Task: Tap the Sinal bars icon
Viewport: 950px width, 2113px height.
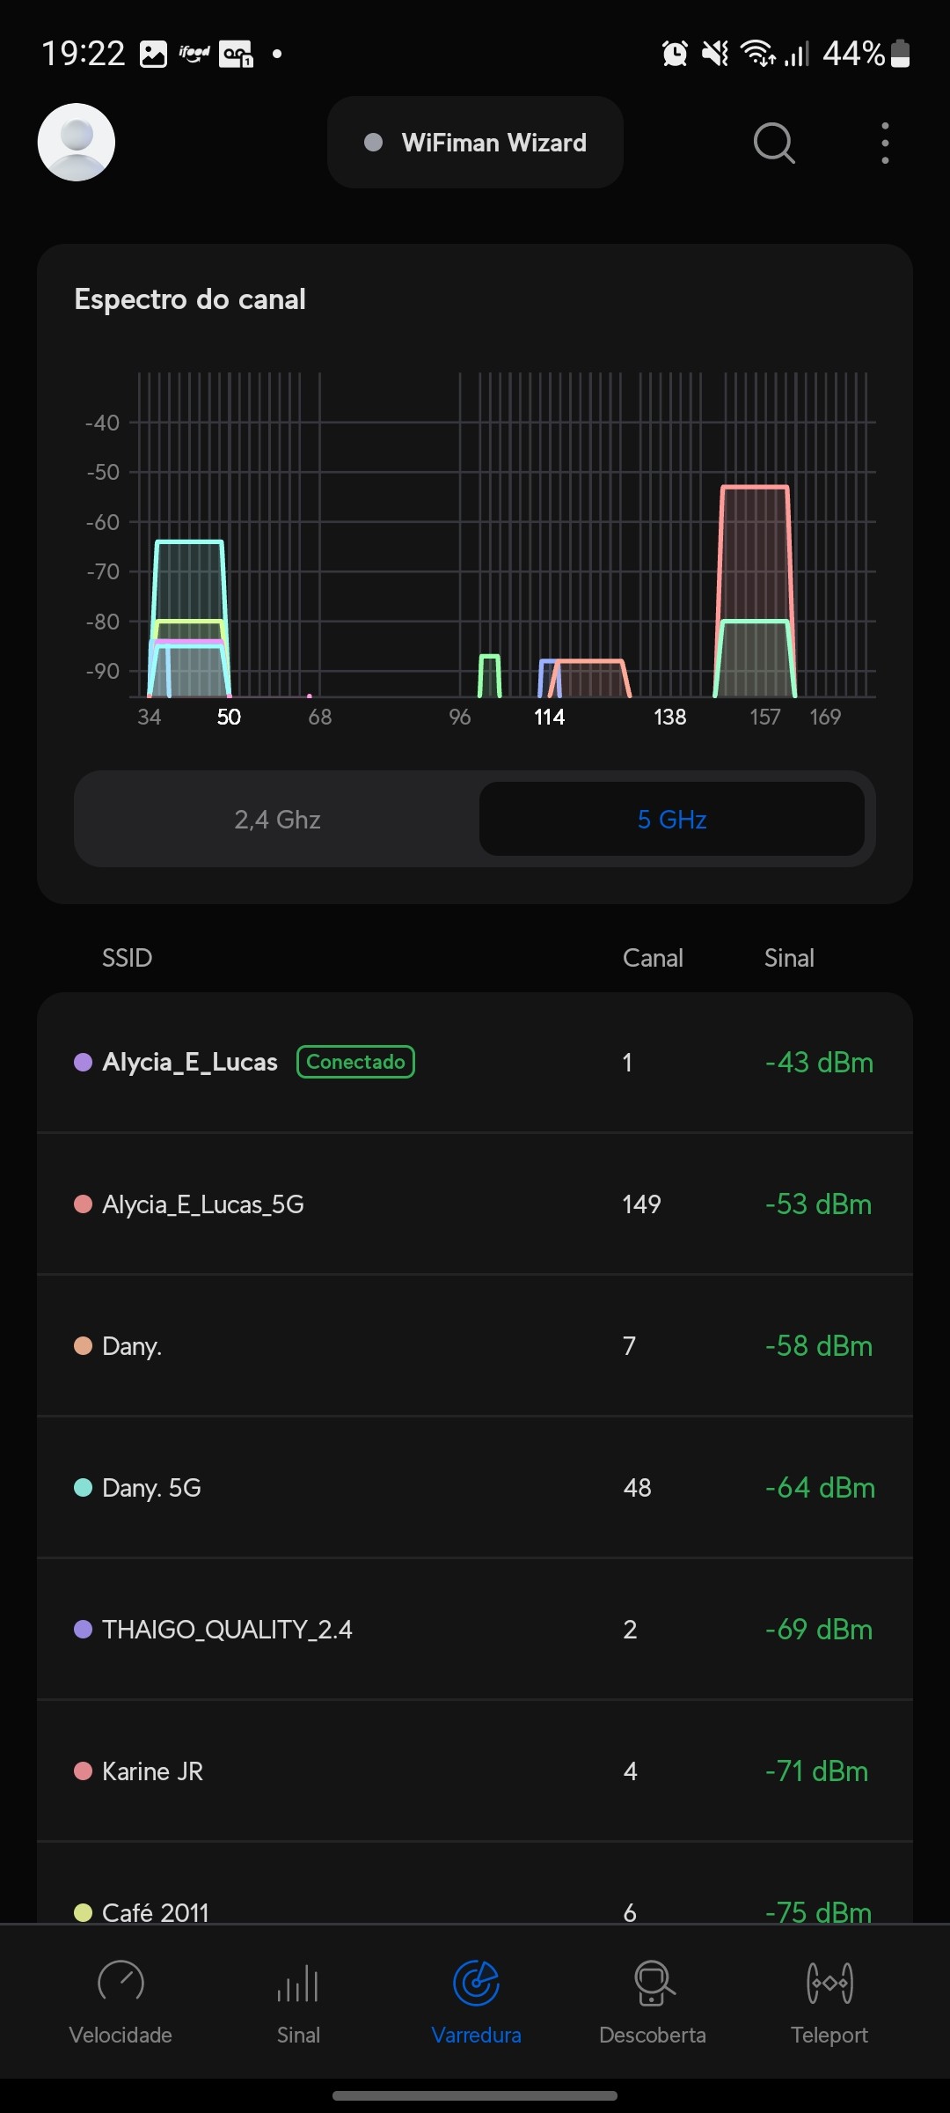Action: (298, 1984)
